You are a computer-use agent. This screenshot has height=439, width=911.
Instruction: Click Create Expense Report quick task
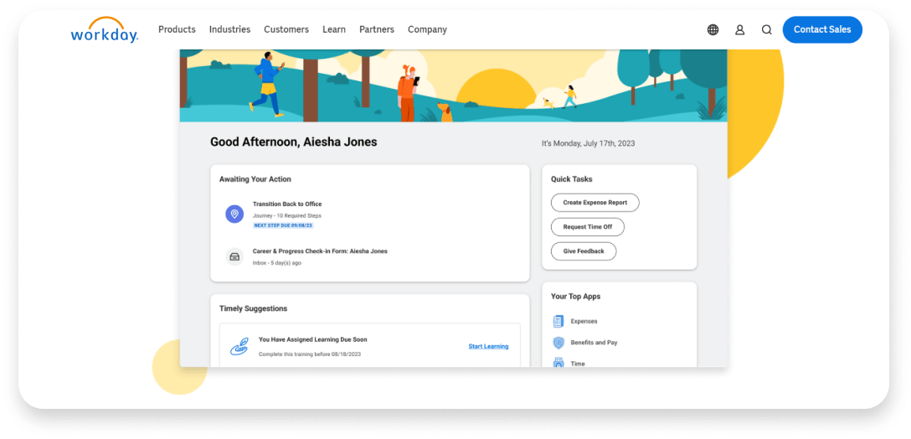594,203
